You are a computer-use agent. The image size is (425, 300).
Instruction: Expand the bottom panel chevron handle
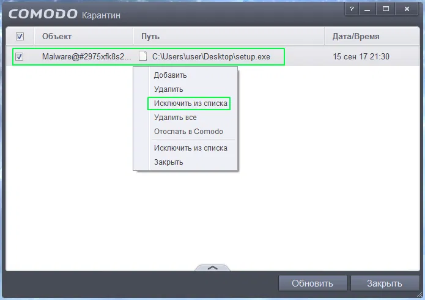(212, 268)
